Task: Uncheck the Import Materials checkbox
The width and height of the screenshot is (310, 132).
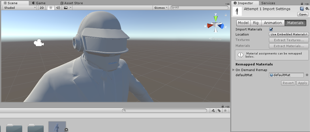Action: 271,29
